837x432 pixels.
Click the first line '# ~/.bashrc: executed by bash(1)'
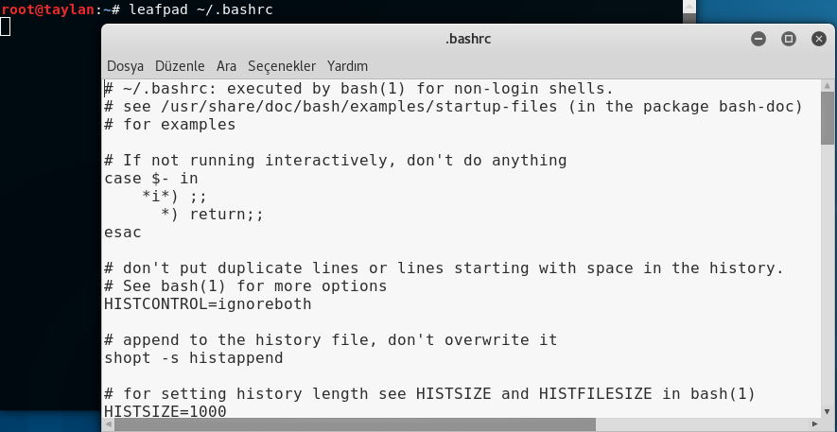pyautogui.click(x=358, y=89)
